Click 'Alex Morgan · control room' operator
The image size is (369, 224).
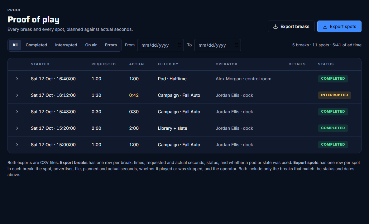(243, 79)
